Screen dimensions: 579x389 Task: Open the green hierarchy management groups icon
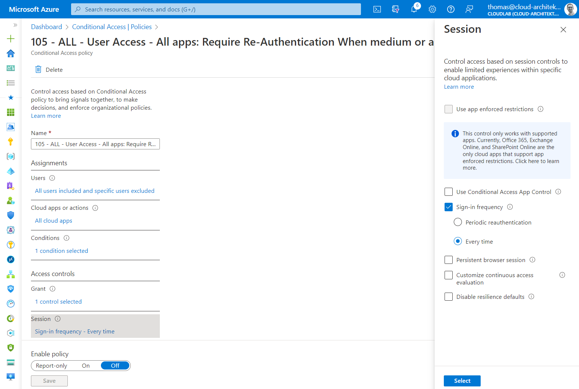pos(11,274)
